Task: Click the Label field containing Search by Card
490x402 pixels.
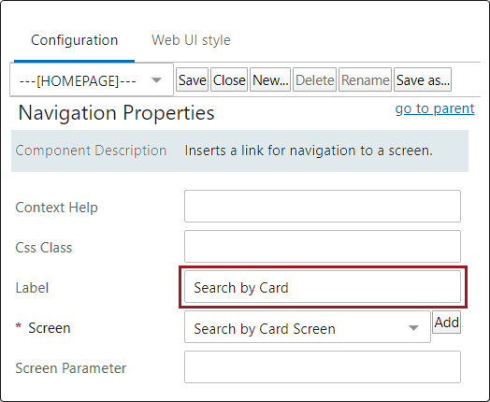Action: [x=323, y=287]
